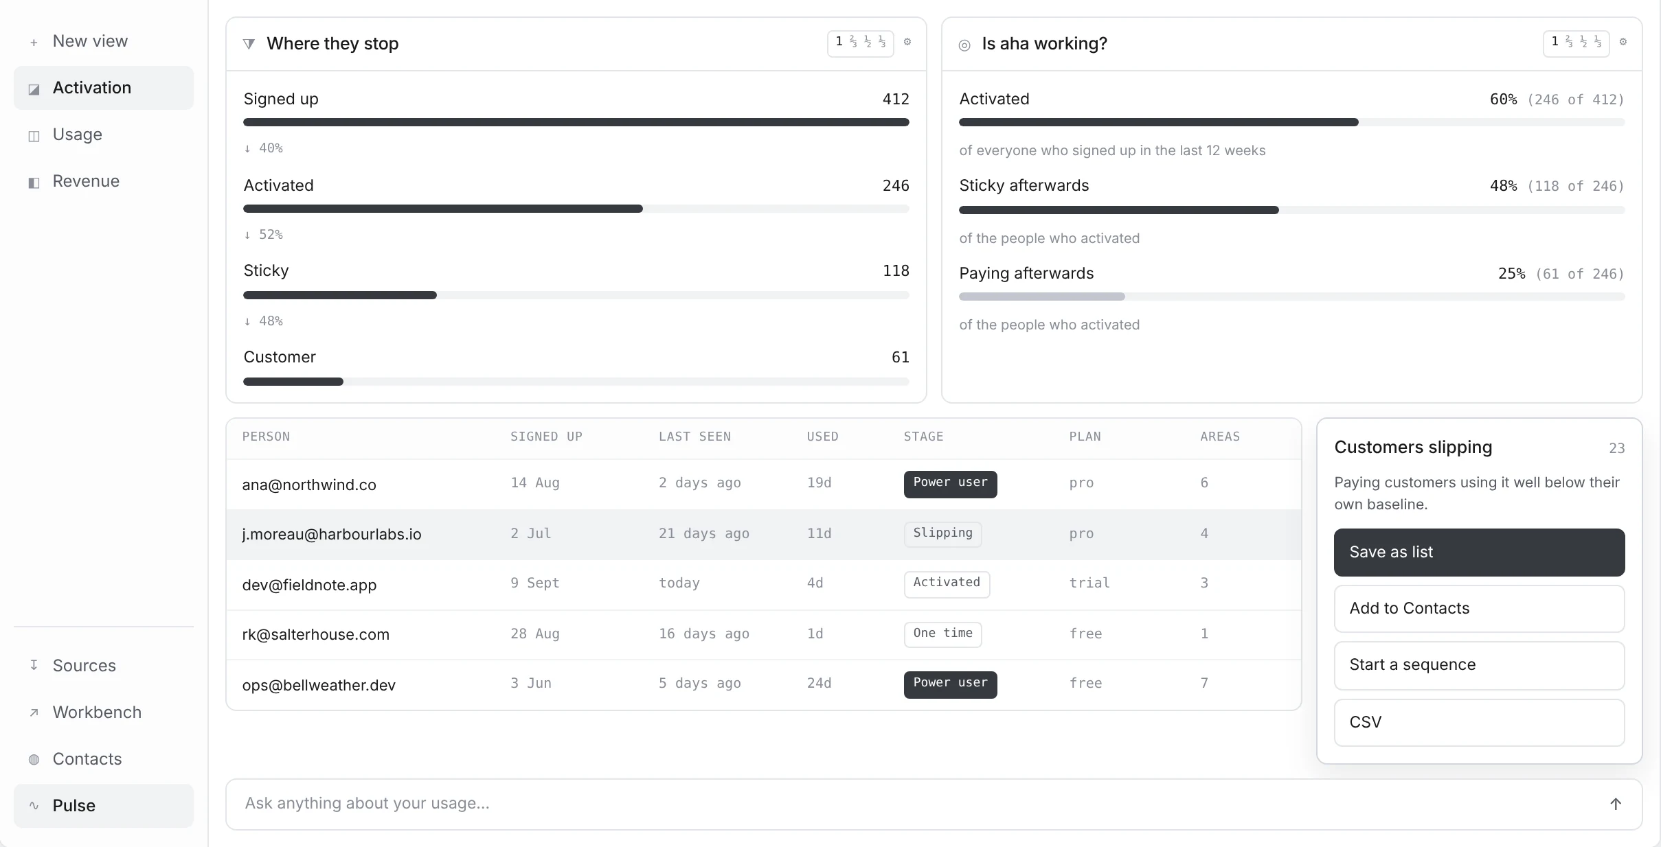Open Workbench in the sidebar
Screen dimensions: 1661x847
(104, 712)
